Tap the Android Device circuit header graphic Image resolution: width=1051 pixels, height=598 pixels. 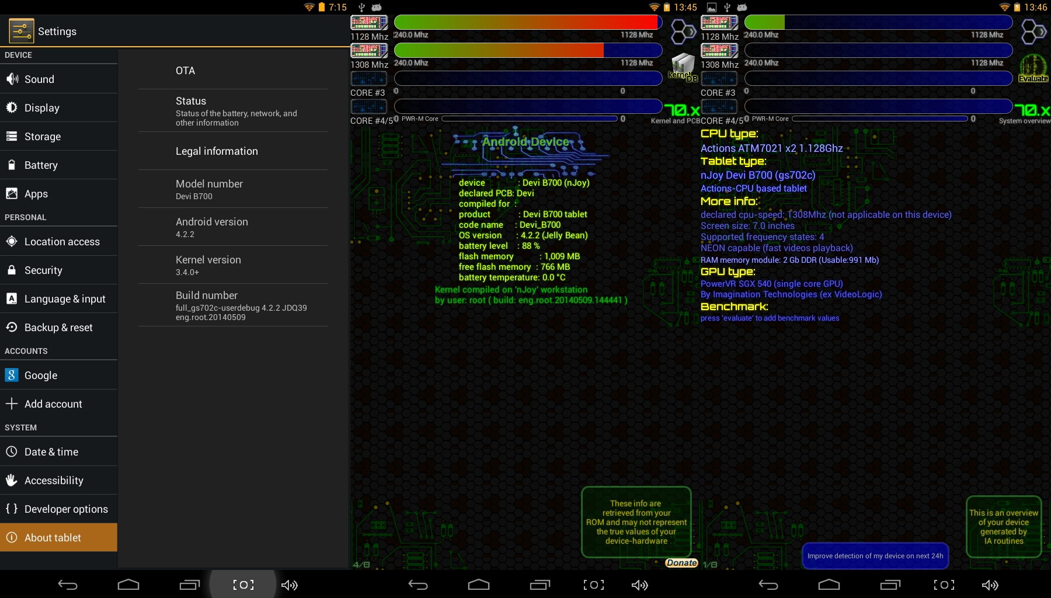pos(525,152)
